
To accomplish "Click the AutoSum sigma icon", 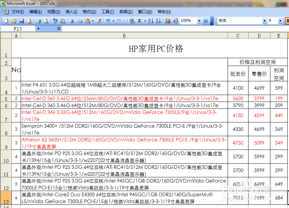I will click(140, 21).
